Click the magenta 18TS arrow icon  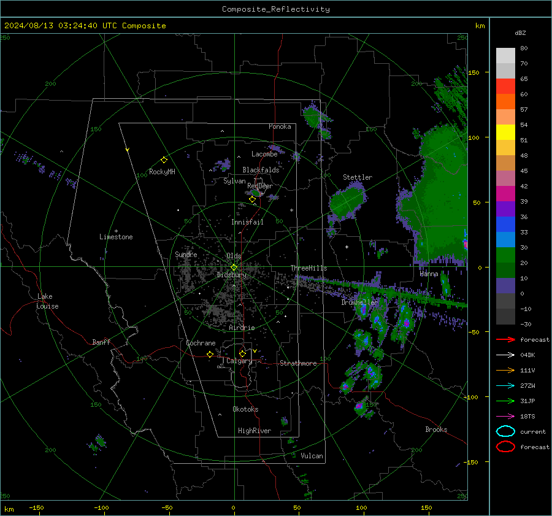505,417
